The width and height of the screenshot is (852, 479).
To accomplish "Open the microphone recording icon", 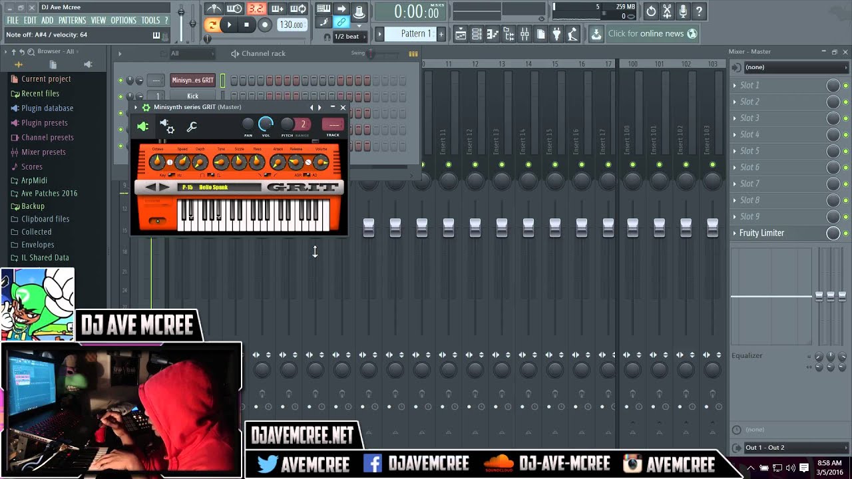I will pos(683,11).
